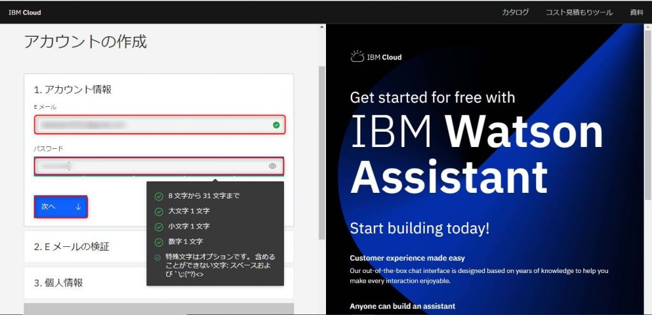Click the 次へ button
Image resolution: width=652 pixels, height=315 pixels.
coord(60,207)
